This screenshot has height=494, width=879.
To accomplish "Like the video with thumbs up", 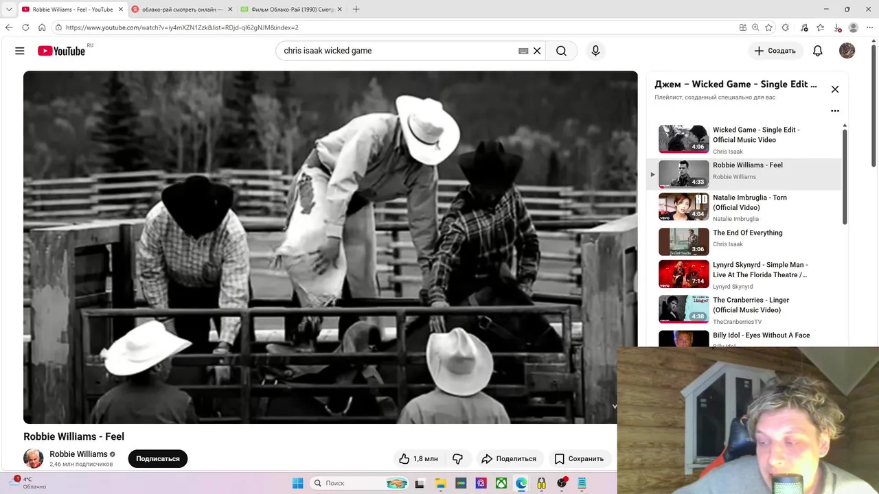I will tap(419, 458).
